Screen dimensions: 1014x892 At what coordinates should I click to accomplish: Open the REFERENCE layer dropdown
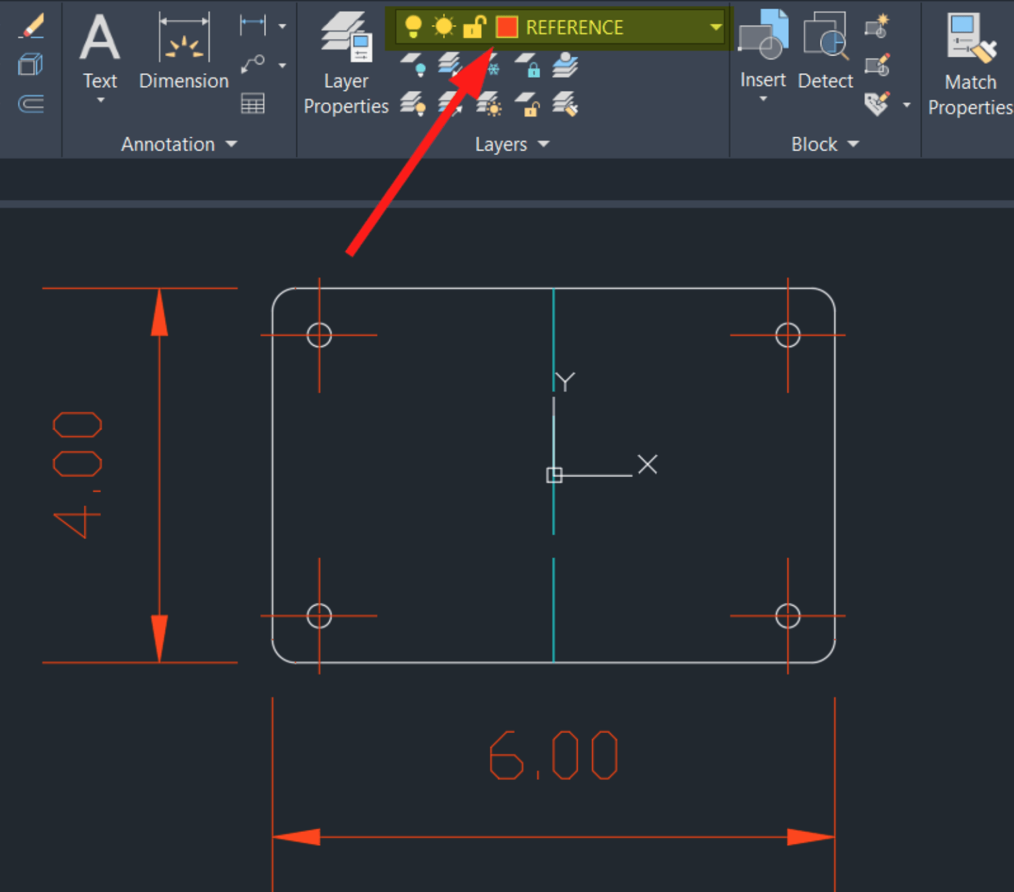[716, 28]
